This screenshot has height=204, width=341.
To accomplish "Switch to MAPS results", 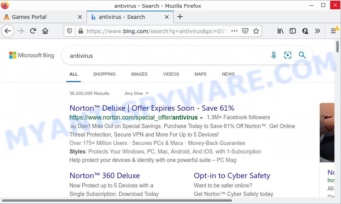I will coord(200,74).
